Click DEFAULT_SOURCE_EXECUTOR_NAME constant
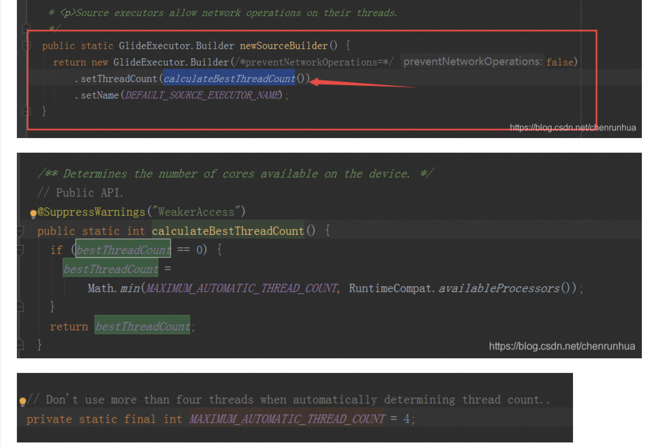 tap(202, 95)
